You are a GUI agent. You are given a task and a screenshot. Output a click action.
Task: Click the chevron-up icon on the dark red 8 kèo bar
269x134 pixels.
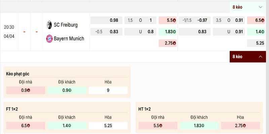point(260,57)
